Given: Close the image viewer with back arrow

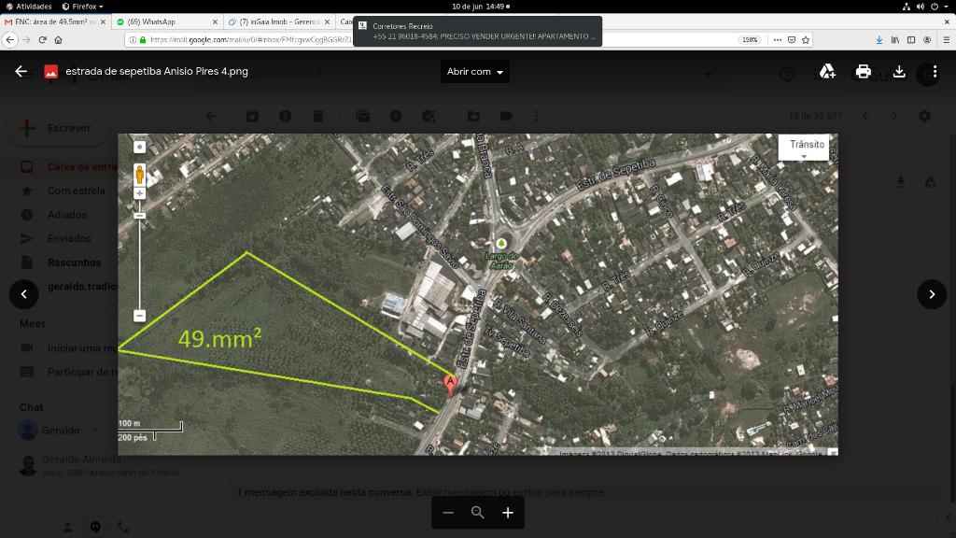Looking at the screenshot, I should coord(21,71).
